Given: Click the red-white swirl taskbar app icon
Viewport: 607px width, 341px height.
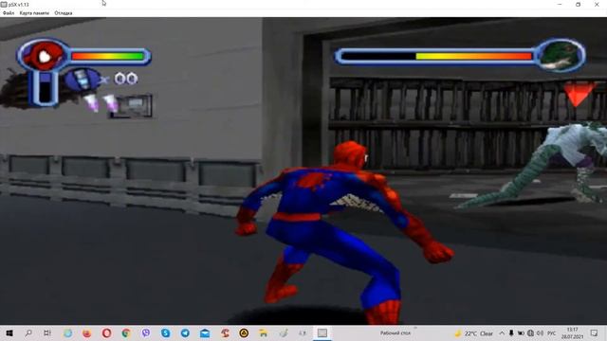Looking at the screenshot, I should tap(225, 332).
